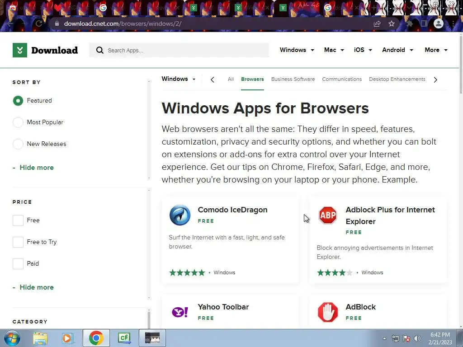Screen dimensions: 463x347
Task: Expand the Mac platform menu
Action: coord(334,50)
